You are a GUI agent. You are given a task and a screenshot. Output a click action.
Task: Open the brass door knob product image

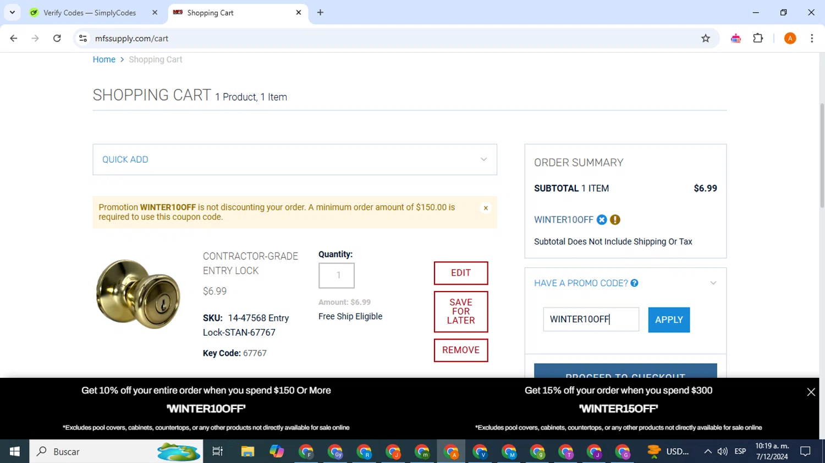pyautogui.click(x=138, y=294)
